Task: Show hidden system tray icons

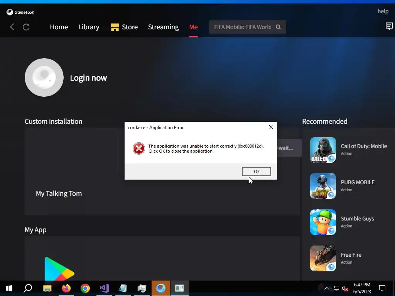Action: point(326,288)
